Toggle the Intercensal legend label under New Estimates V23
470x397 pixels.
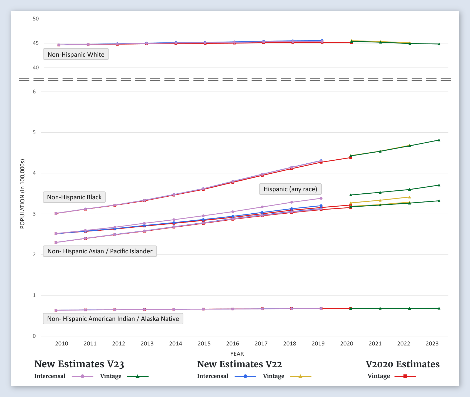pos(50,376)
